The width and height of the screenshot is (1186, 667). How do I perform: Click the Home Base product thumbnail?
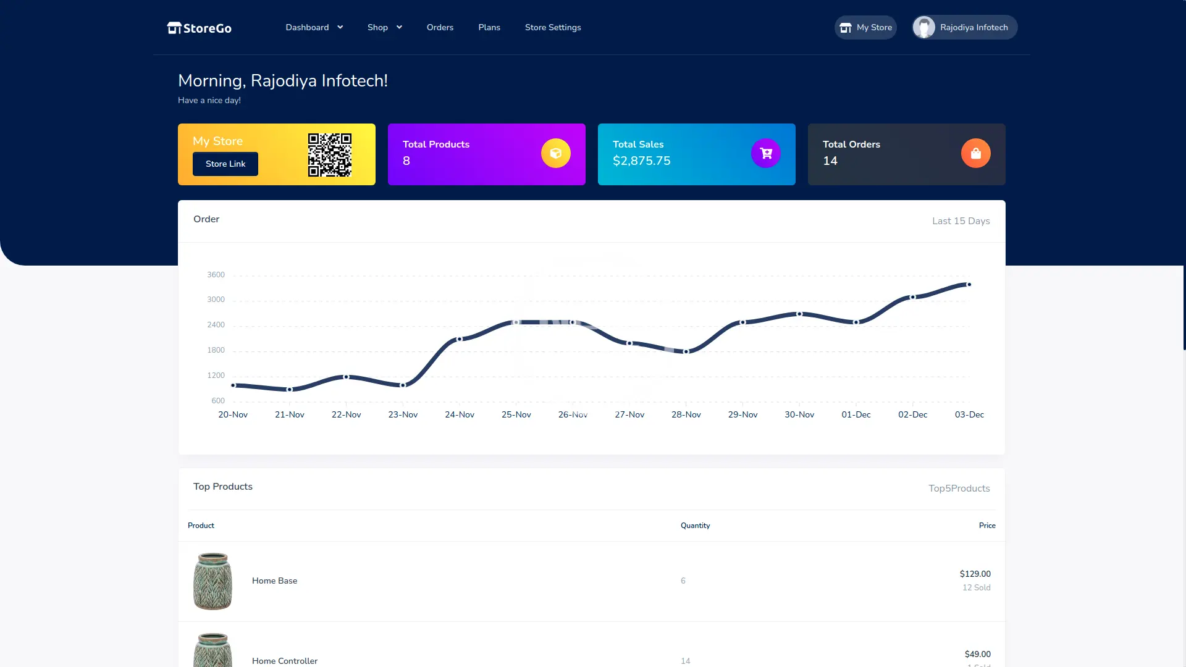click(x=212, y=581)
